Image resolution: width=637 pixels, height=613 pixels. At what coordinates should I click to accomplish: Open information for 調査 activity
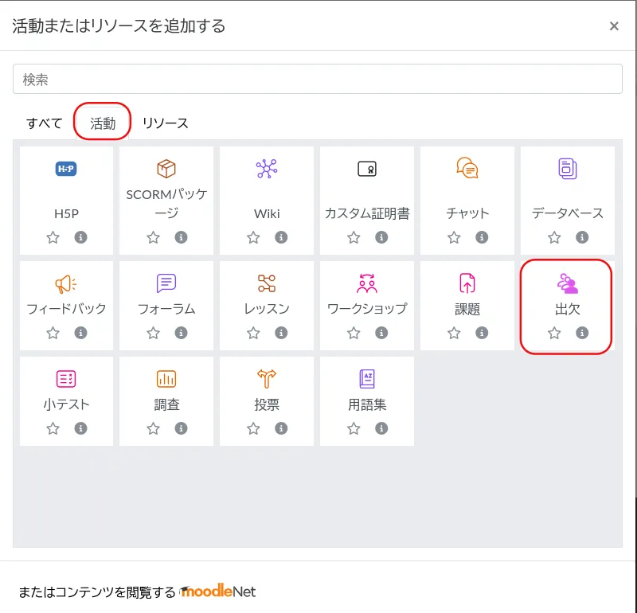click(181, 428)
